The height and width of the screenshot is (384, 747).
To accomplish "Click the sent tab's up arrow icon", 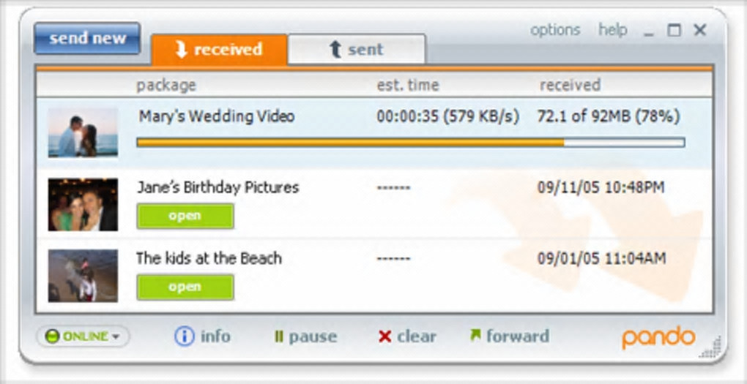I will tap(335, 50).
